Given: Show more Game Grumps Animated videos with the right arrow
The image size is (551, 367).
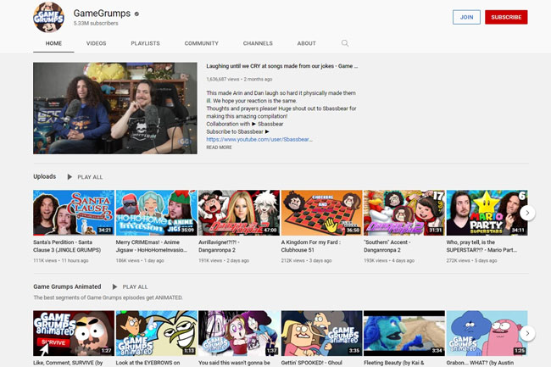Looking at the screenshot, I should tap(527, 333).
